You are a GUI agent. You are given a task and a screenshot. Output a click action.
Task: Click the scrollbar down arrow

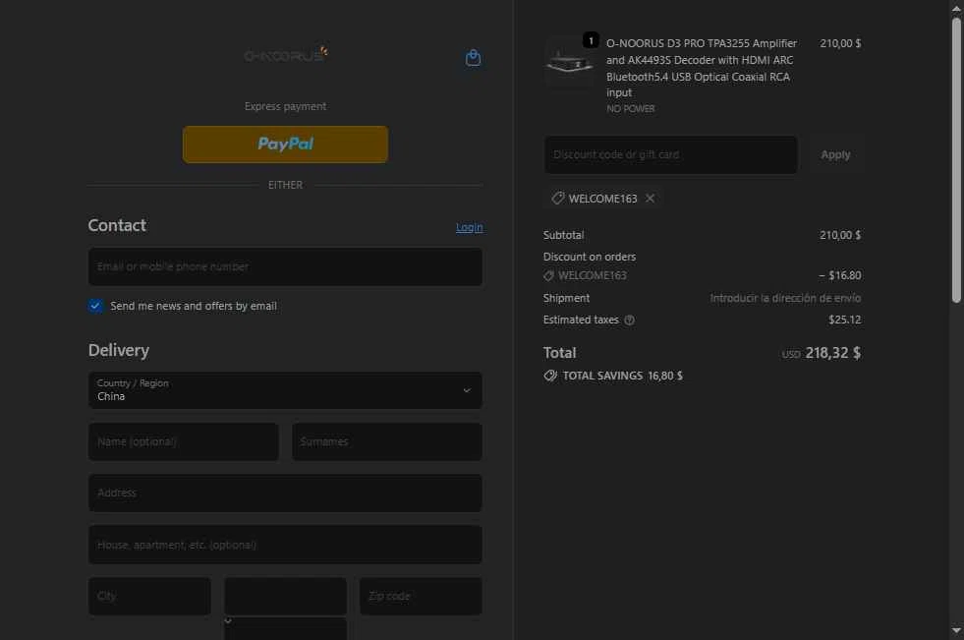956,631
